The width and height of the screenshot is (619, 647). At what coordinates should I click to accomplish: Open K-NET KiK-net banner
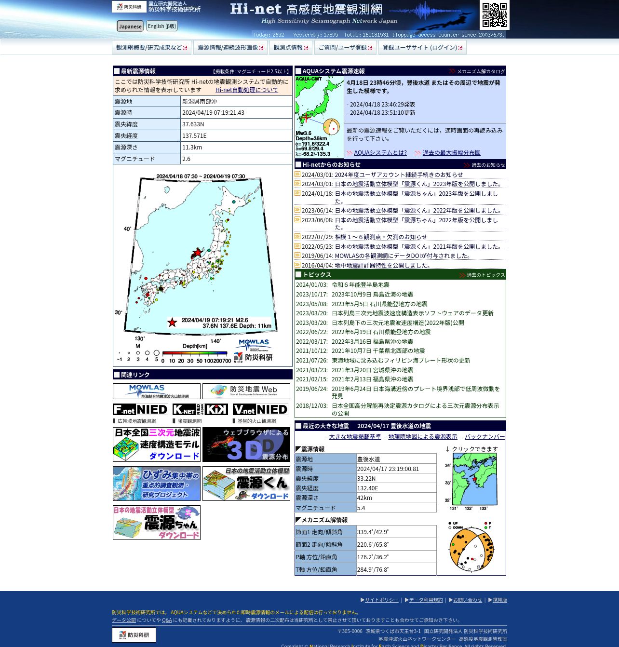(200, 409)
